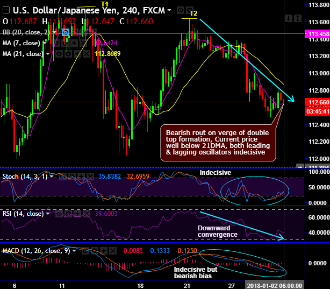This screenshot has height=289, width=330.
Task: Click plus icon beside MACD indicator
Action: 104,251
